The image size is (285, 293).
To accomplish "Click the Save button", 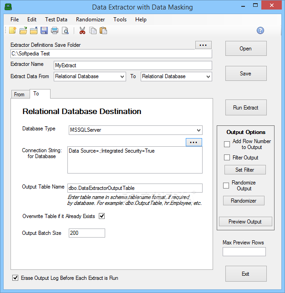I will [246, 73].
